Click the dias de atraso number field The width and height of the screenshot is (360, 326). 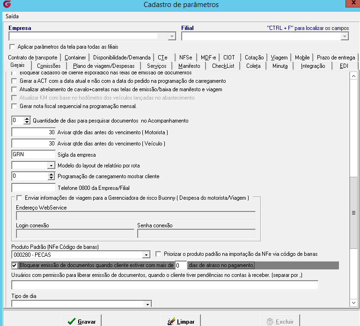click(x=181, y=266)
